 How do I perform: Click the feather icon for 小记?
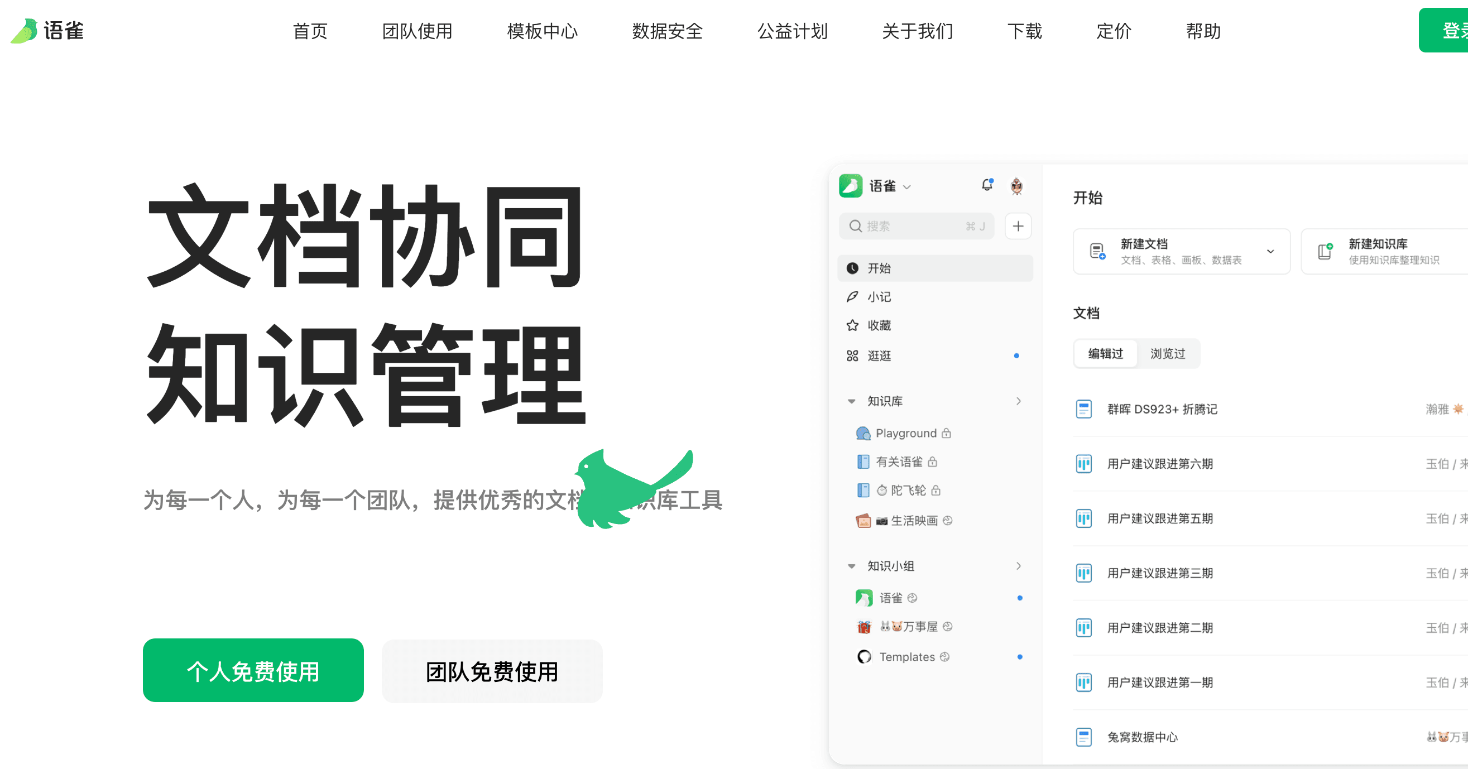[852, 297]
